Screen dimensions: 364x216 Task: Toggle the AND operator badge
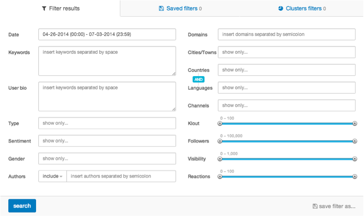(x=199, y=79)
